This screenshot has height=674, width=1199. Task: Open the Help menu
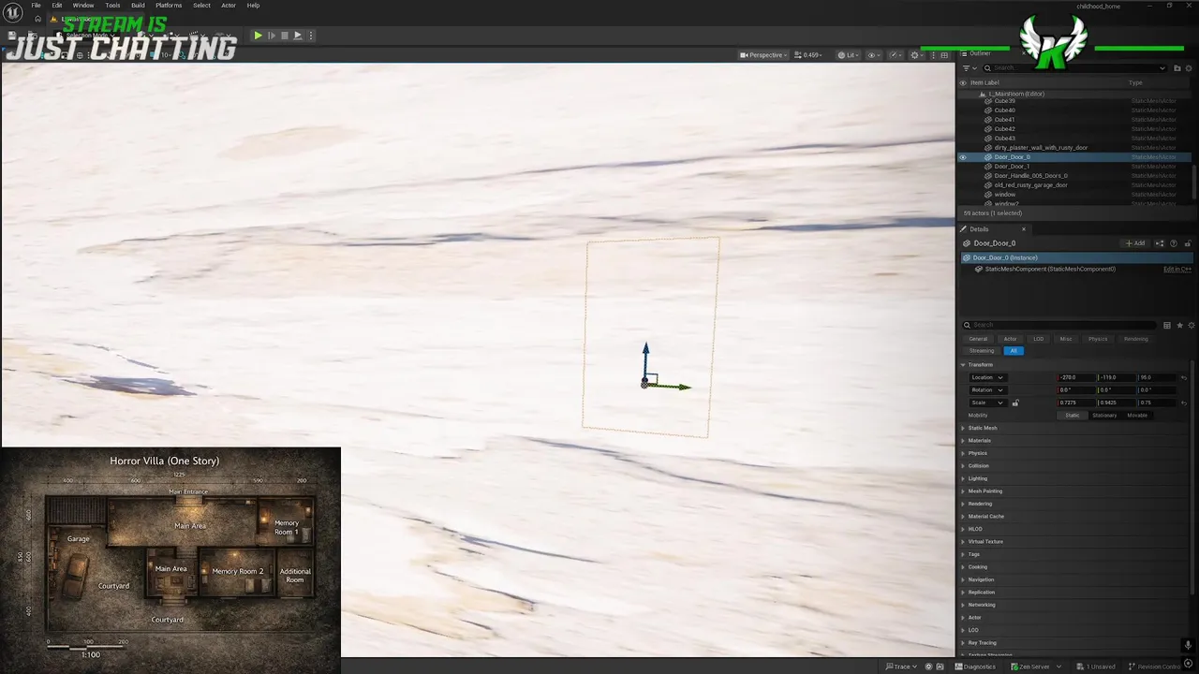[x=253, y=6]
